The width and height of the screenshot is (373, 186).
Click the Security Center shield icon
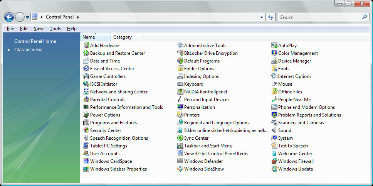click(x=86, y=130)
